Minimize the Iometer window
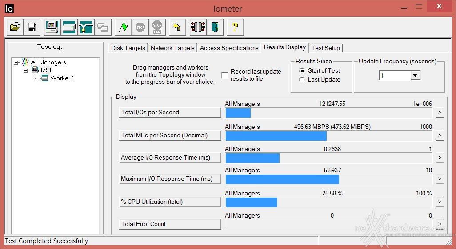Viewport: 456px width, 249px height. click(x=404, y=8)
